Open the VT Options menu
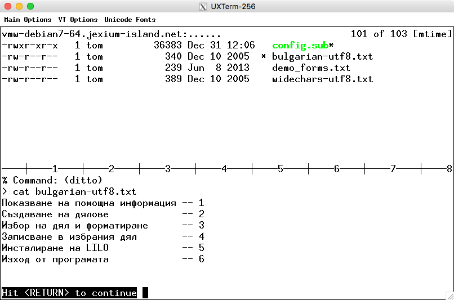 click(78, 20)
